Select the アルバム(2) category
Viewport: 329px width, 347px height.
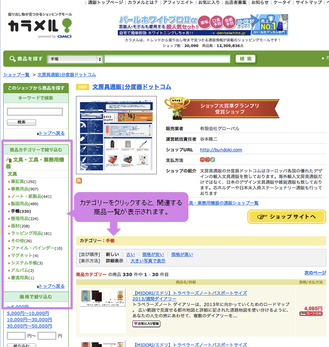pos(22,270)
